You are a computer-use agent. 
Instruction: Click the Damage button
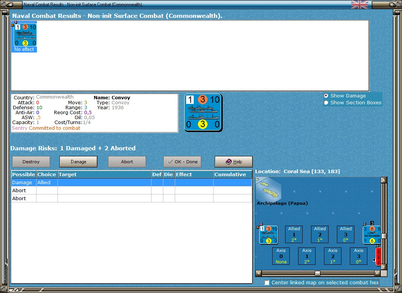coord(78,162)
